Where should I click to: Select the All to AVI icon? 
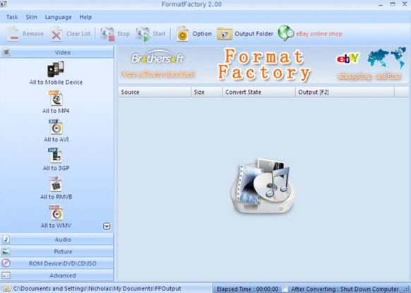coord(56,127)
